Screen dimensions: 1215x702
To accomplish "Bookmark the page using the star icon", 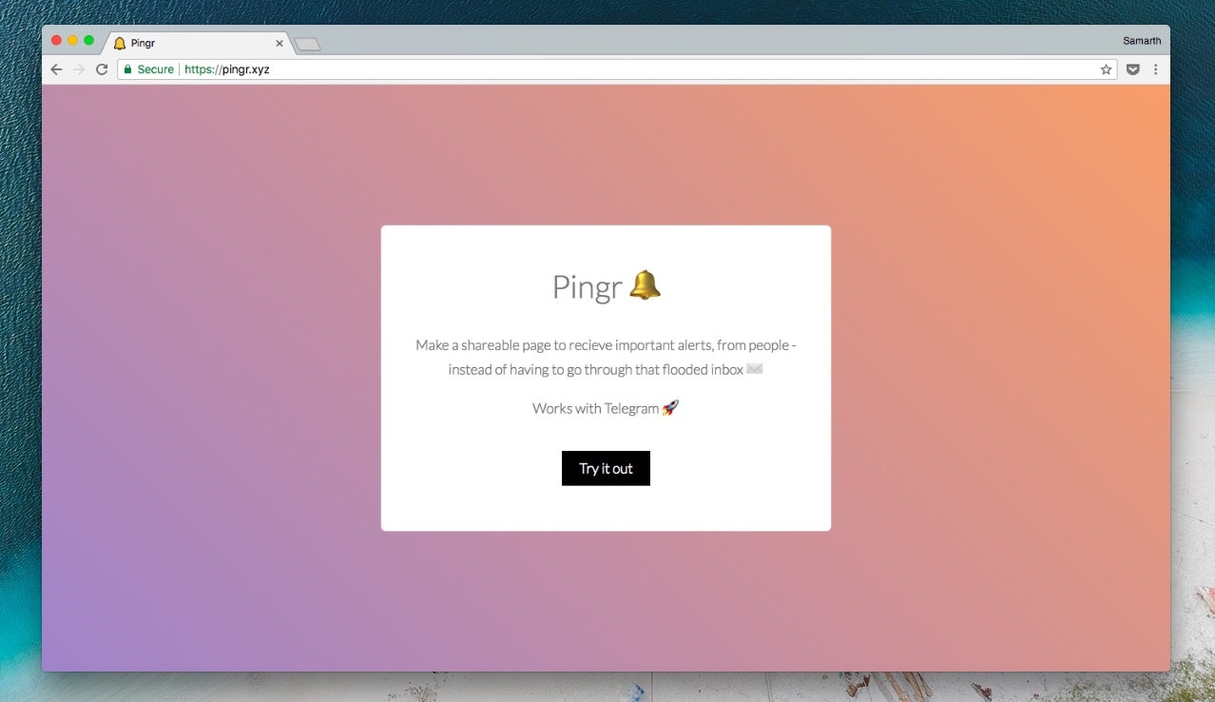I will [x=1105, y=68].
